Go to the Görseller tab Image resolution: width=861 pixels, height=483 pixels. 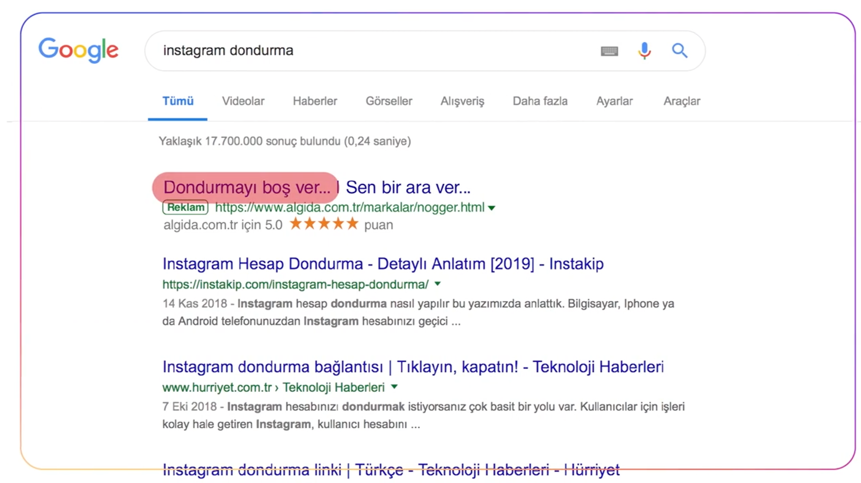pyautogui.click(x=389, y=101)
